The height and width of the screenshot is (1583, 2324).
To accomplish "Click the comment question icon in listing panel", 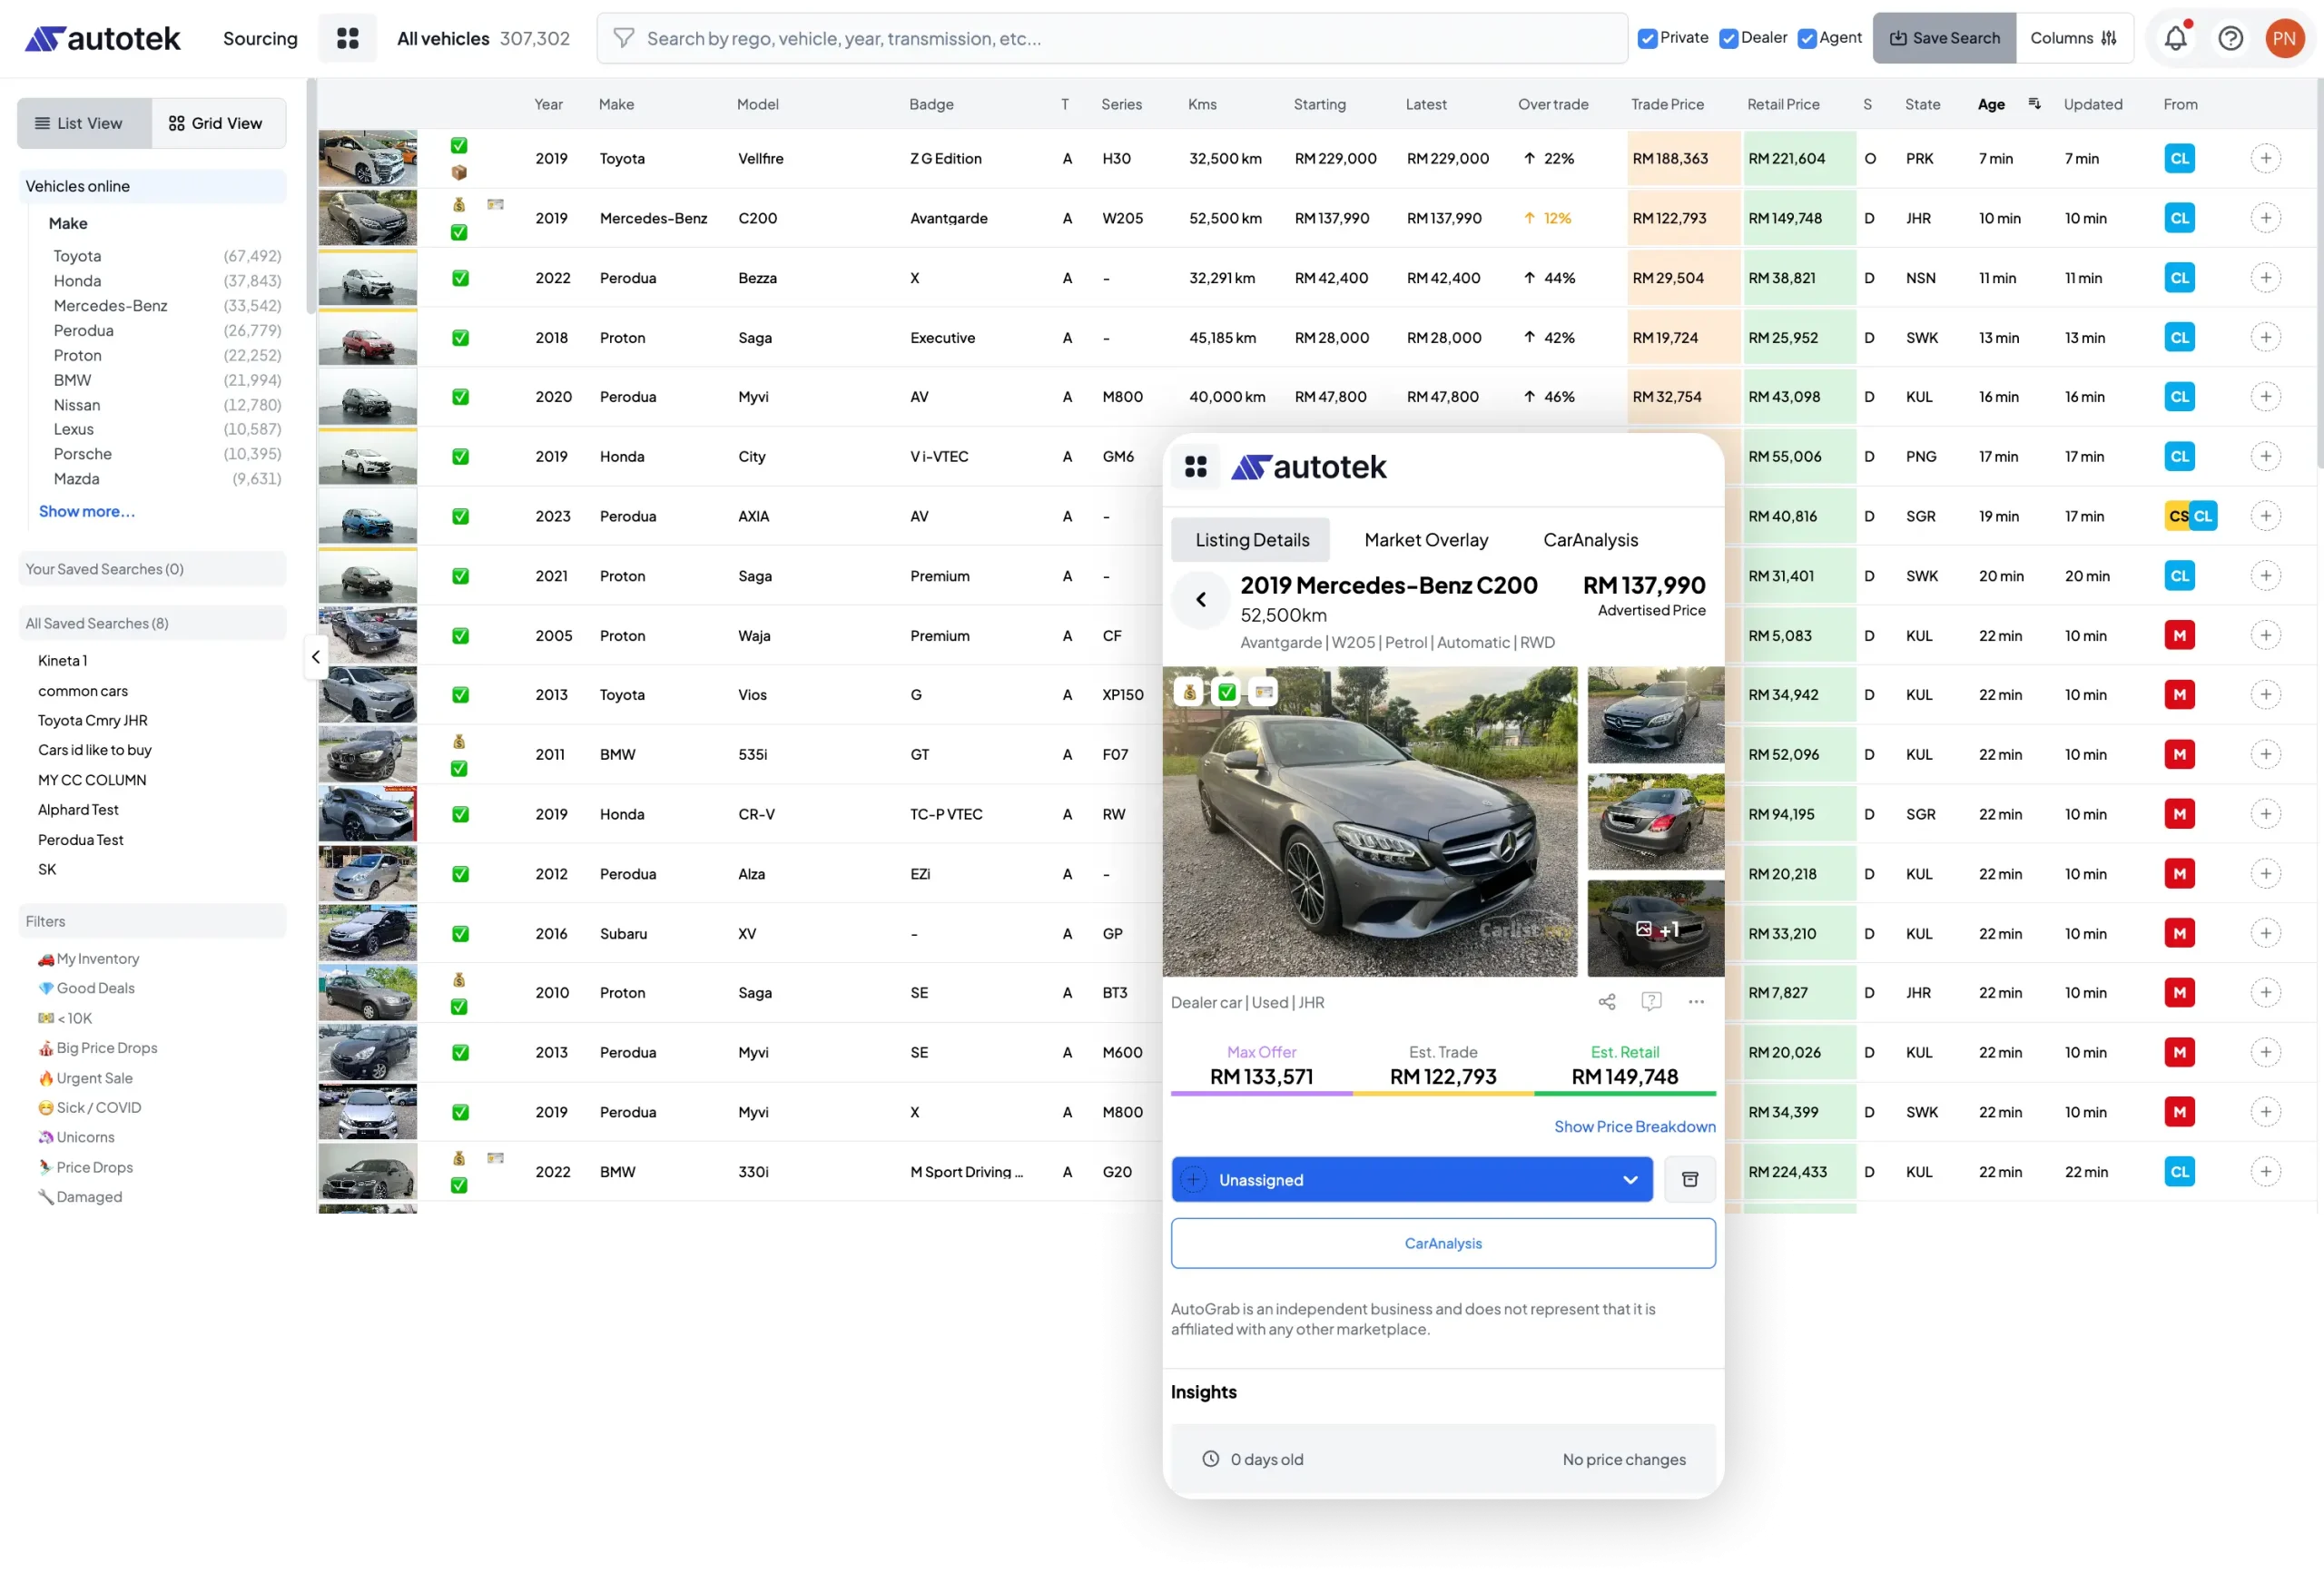I will [1651, 1001].
